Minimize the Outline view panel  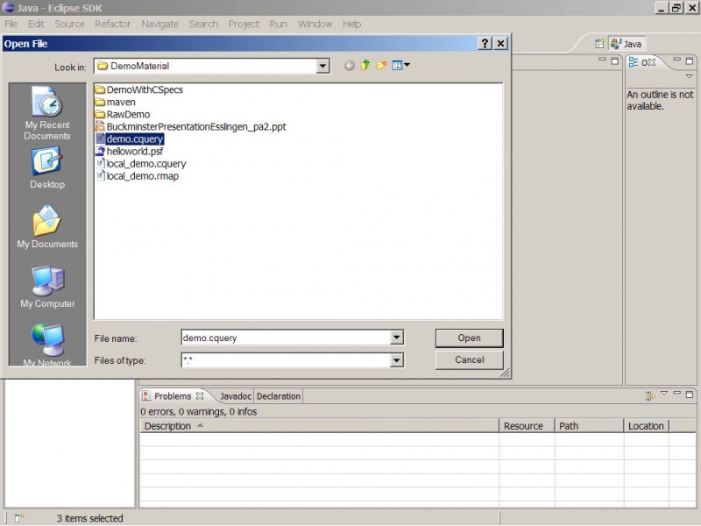click(676, 60)
